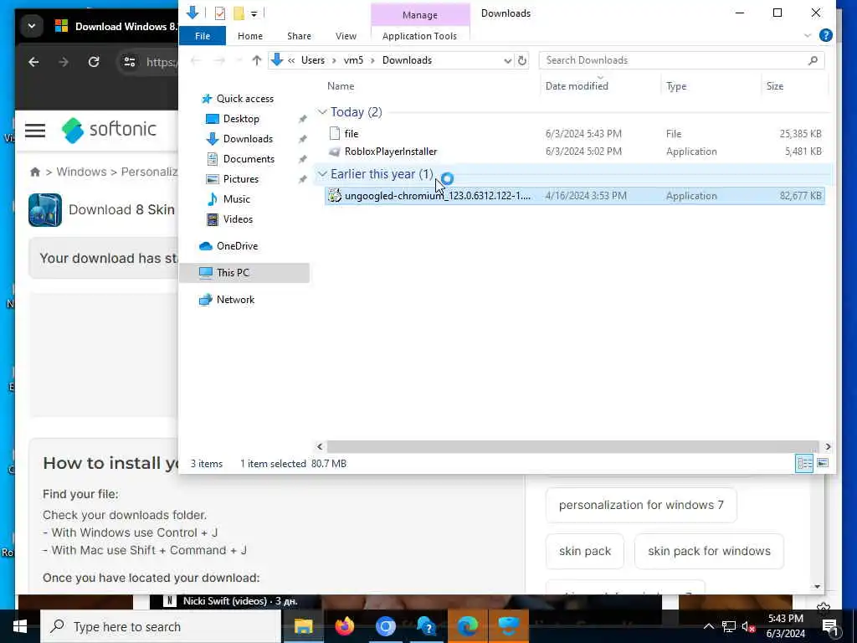Refresh the Downloads folder view
The height and width of the screenshot is (643, 857).
click(522, 60)
